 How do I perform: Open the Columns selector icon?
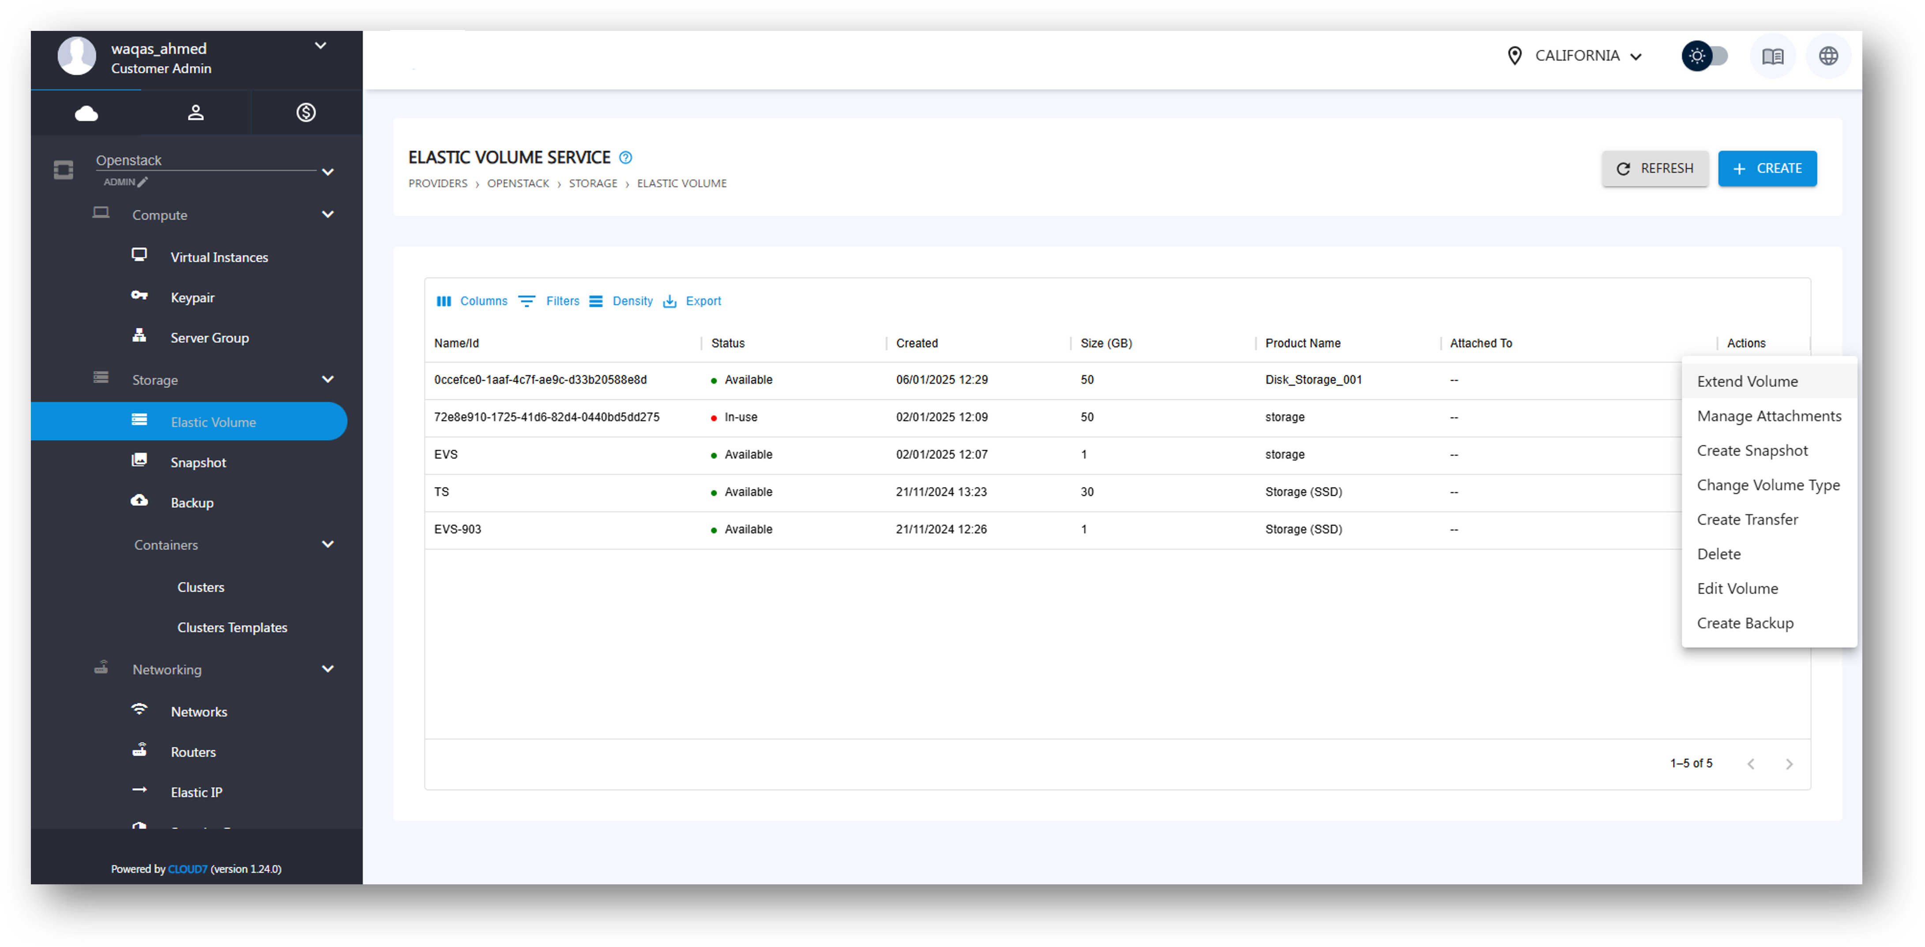tap(444, 301)
